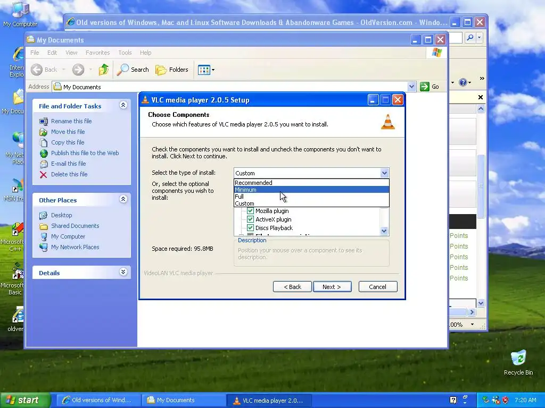545x408 pixels.
Task: Click red security shield tray icon
Action: (x=505, y=400)
